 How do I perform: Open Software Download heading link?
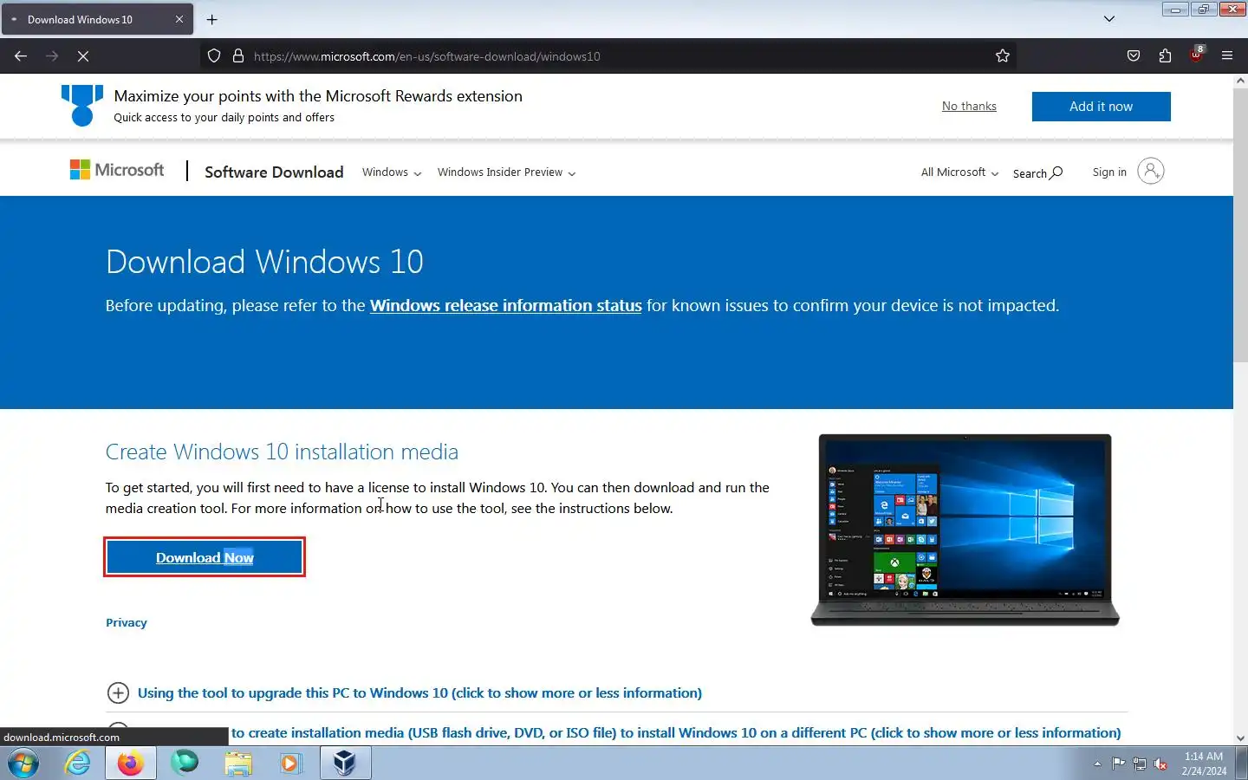274,172
